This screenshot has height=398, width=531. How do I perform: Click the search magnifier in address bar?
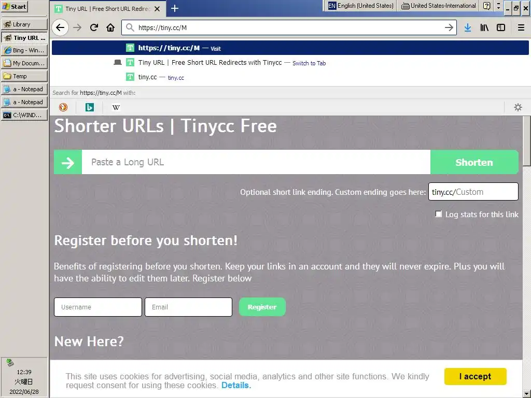130,27
